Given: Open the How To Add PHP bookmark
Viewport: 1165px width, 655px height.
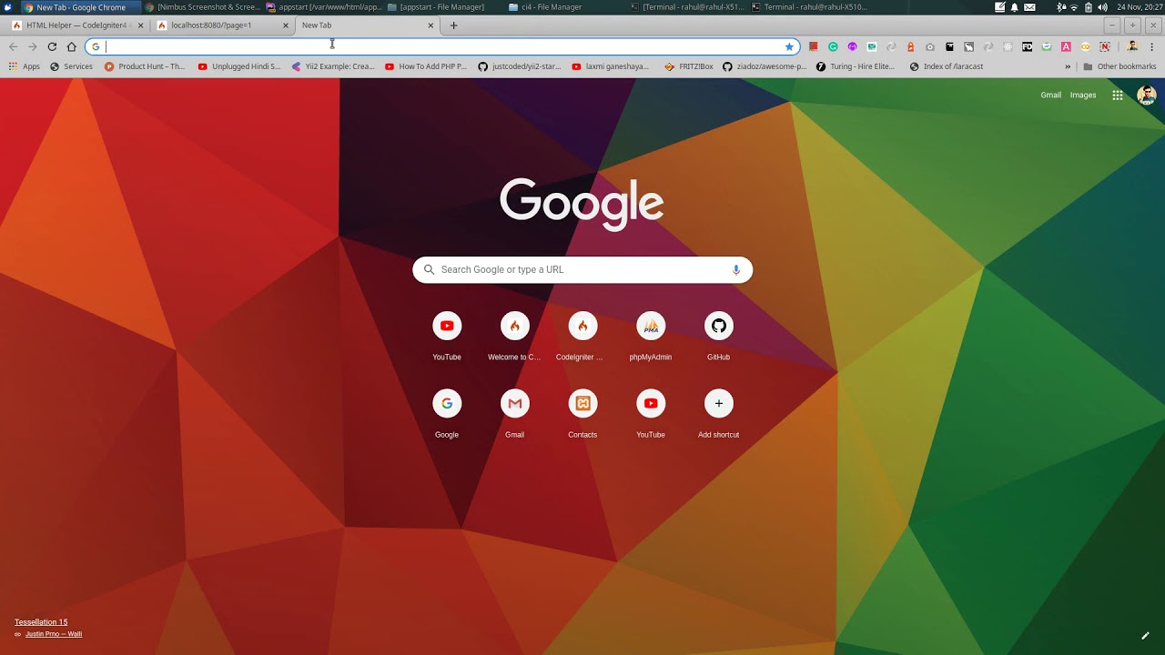Looking at the screenshot, I should (426, 66).
